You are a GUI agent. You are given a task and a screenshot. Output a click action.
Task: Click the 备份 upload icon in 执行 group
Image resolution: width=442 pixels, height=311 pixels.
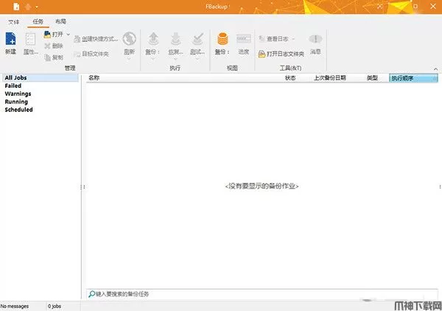pos(153,39)
